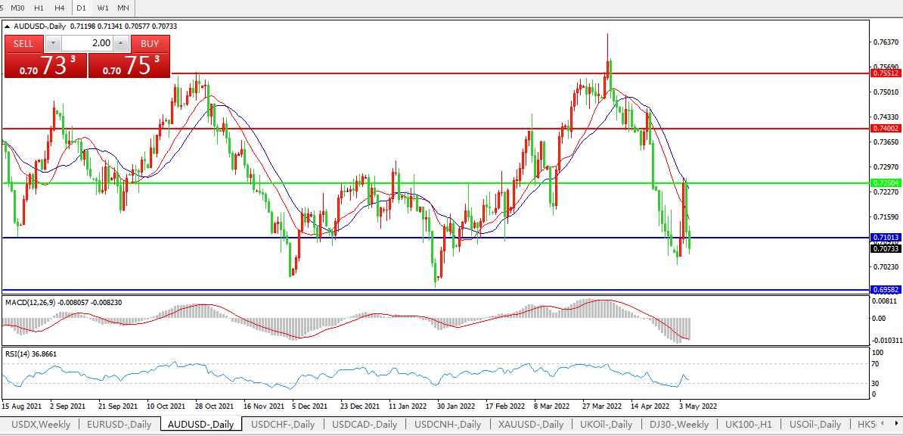Switch to the H1 timeframe
Screen dimensions: 903x436
(39, 8)
